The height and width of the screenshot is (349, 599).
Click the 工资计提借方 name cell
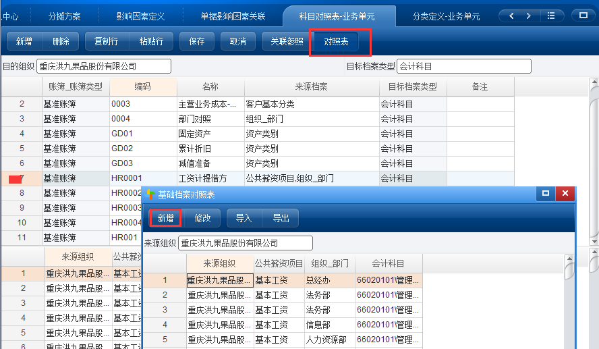click(x=210, y=178)
